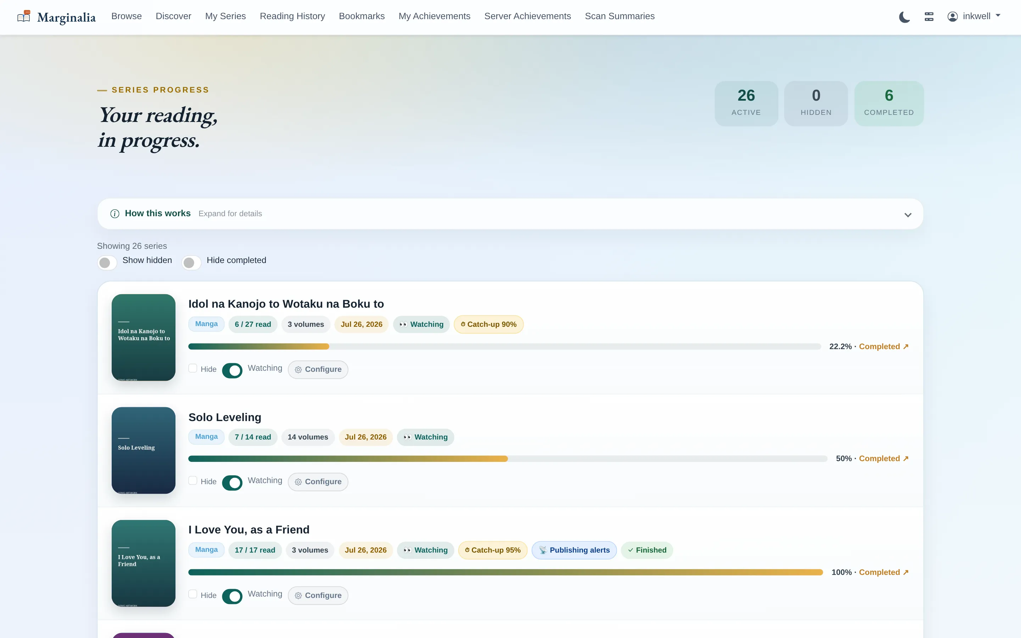Click arrow icon after 22.2% Completed link
Image resolution: width=1021 pixels, height=638 pixels.
[x=905, y=346]
